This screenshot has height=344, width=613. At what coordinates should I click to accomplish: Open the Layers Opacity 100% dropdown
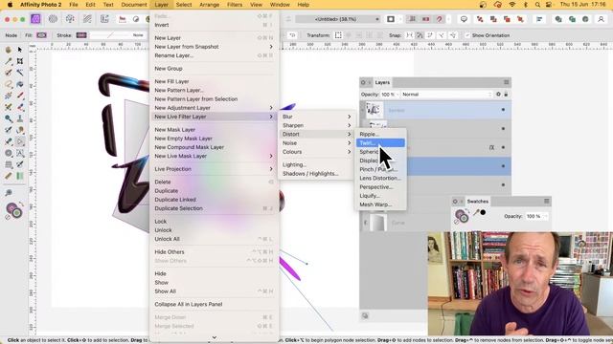[x=390, y=95]
